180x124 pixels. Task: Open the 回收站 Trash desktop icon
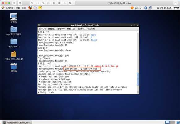(x=14, y=67)
